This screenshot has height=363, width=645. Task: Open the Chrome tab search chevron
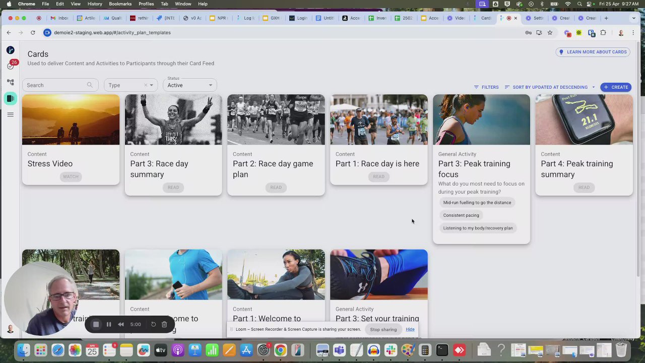pyautogui.click(x=634, y=18)
